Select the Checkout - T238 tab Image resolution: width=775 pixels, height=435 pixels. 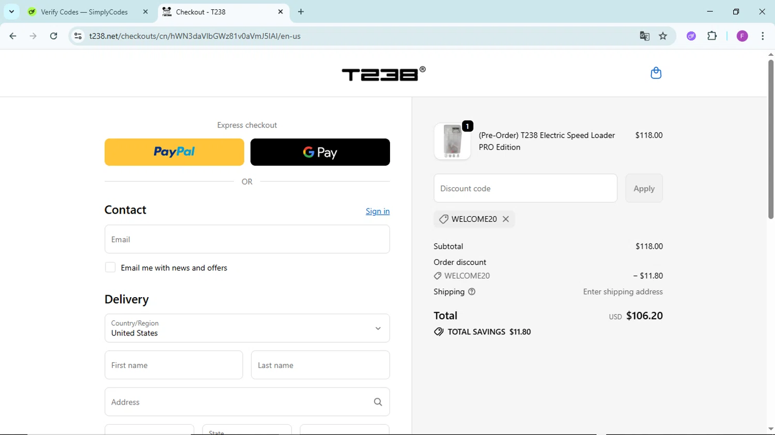coord(224,12)
